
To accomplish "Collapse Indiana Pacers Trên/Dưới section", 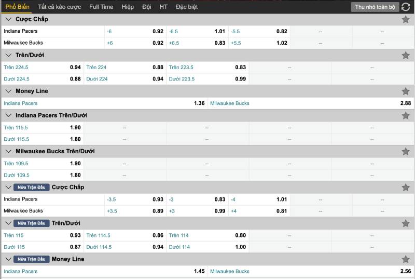I will (8, 115).
